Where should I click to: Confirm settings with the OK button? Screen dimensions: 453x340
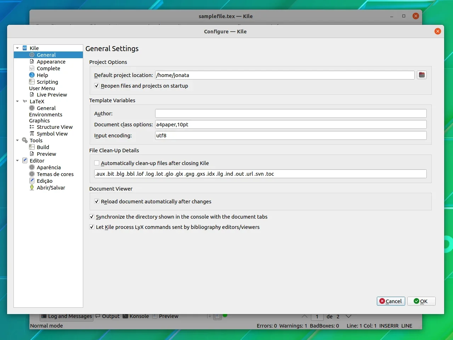pos(421,301)
